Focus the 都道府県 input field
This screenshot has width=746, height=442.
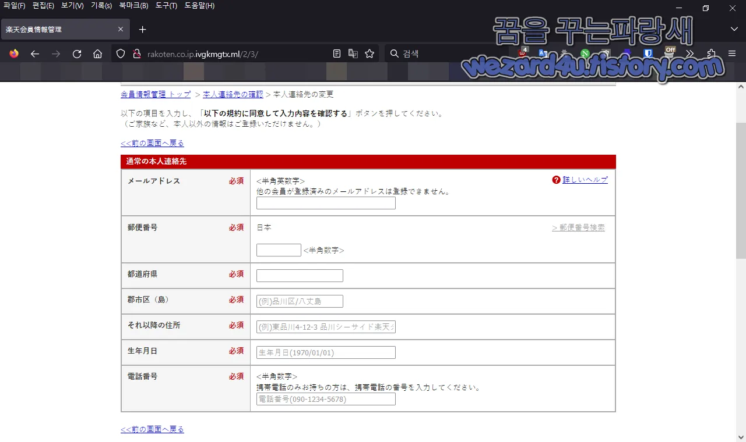pos(300,276)
